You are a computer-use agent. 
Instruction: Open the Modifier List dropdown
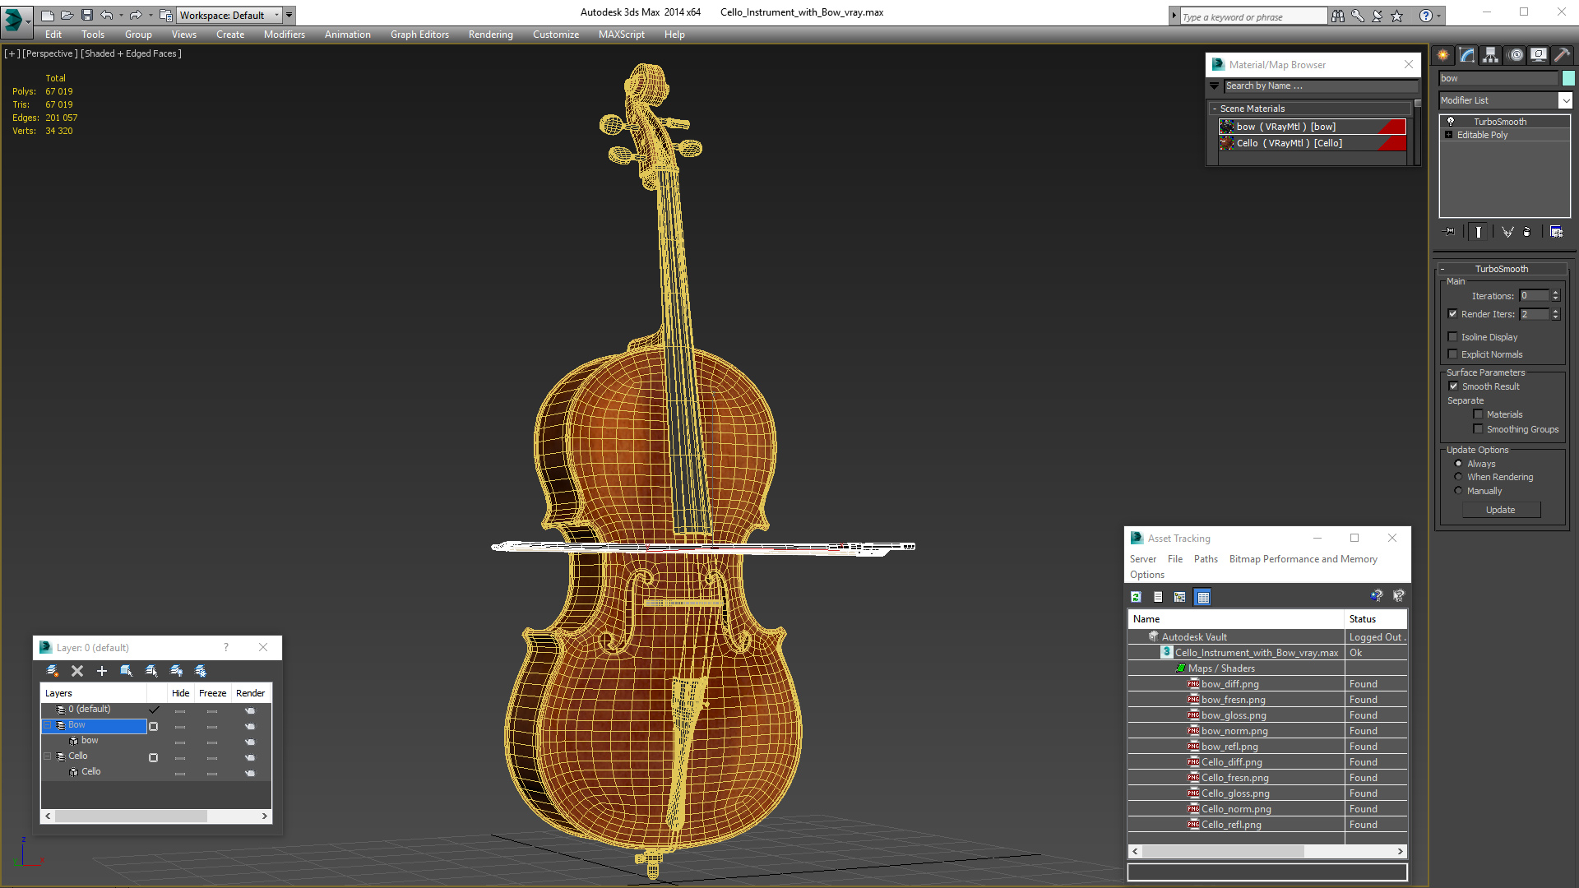click(1564, 100)
